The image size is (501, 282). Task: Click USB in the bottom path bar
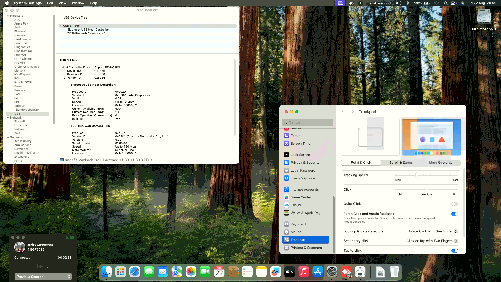(x=126, y=160)
